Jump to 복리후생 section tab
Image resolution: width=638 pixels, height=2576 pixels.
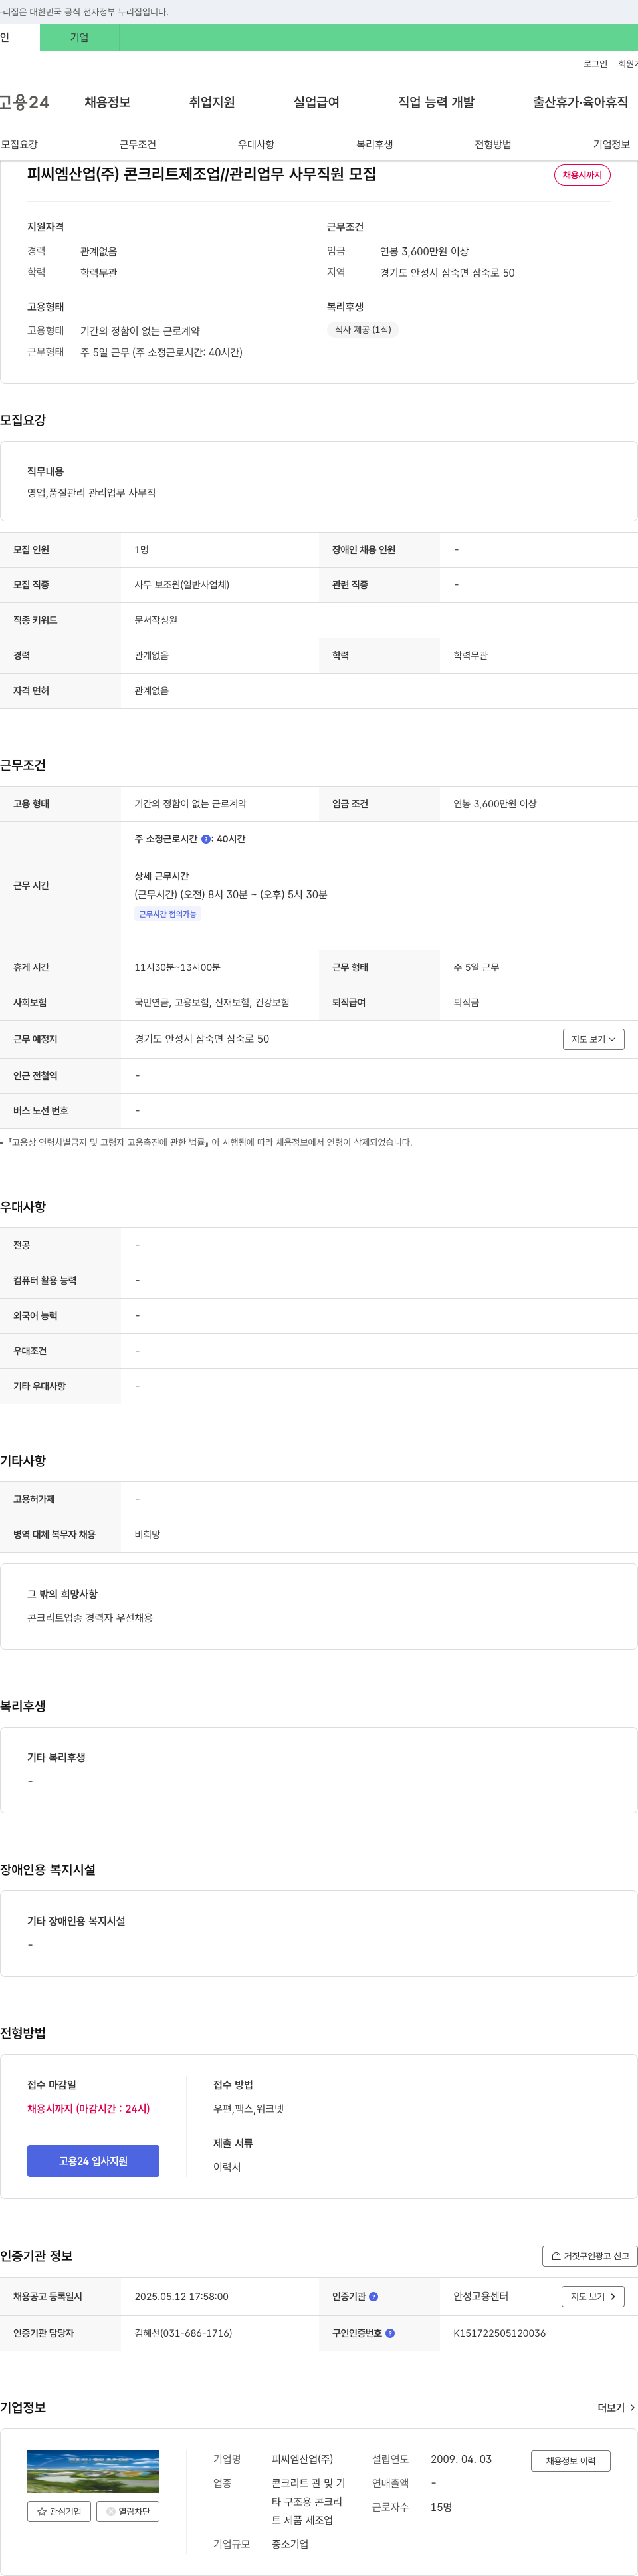point(375,144)
